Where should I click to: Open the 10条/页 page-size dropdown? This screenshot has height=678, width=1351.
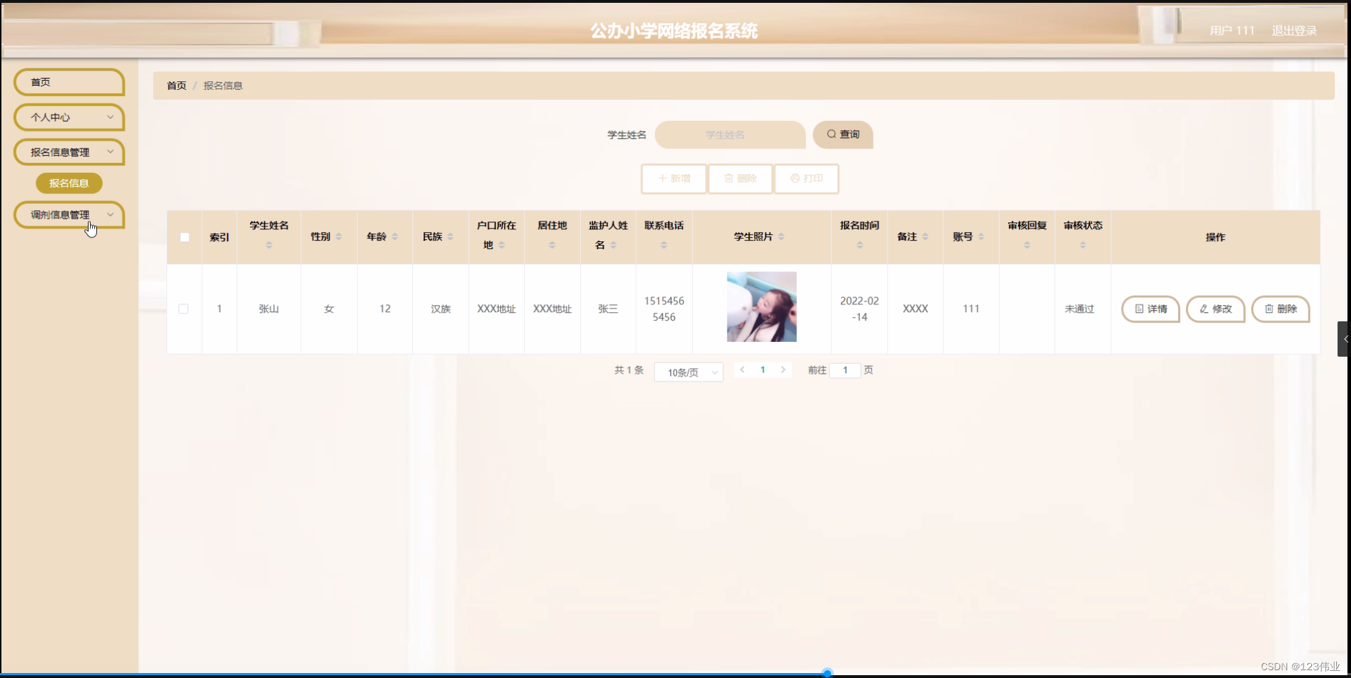coord(688,372)
